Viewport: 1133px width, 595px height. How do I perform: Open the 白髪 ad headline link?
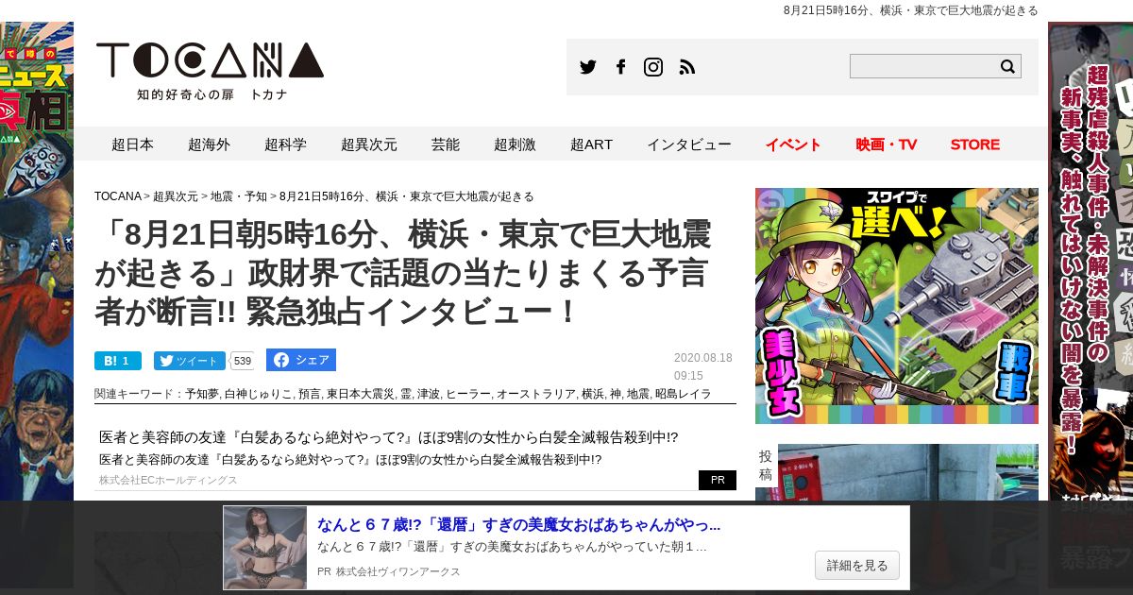point(388,437)
